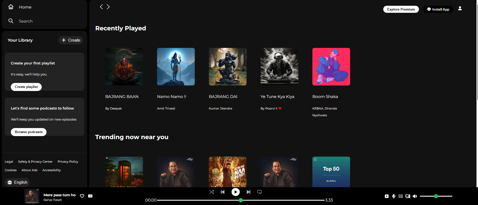
Task: Adjust the volume slider
Action: tap(436, 196)
